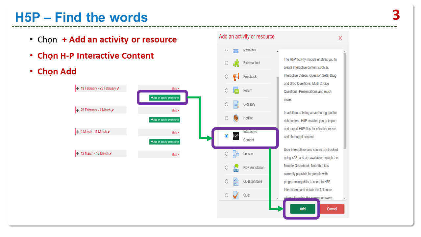Click the Glossary book icon

(236, 104)
